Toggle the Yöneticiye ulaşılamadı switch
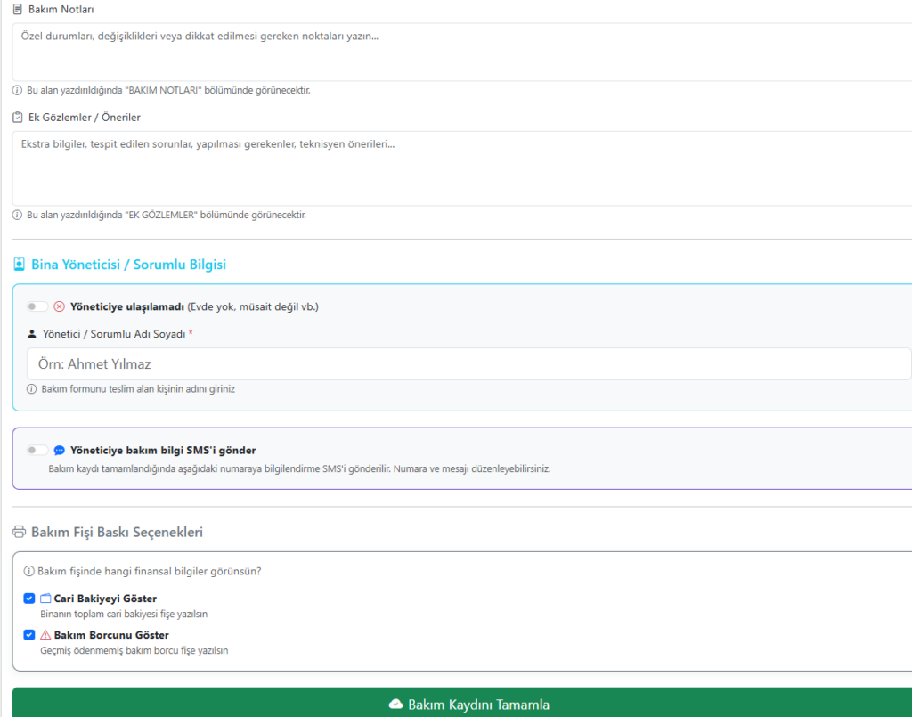This screenshot has height=717, width=912. (37, 306)
